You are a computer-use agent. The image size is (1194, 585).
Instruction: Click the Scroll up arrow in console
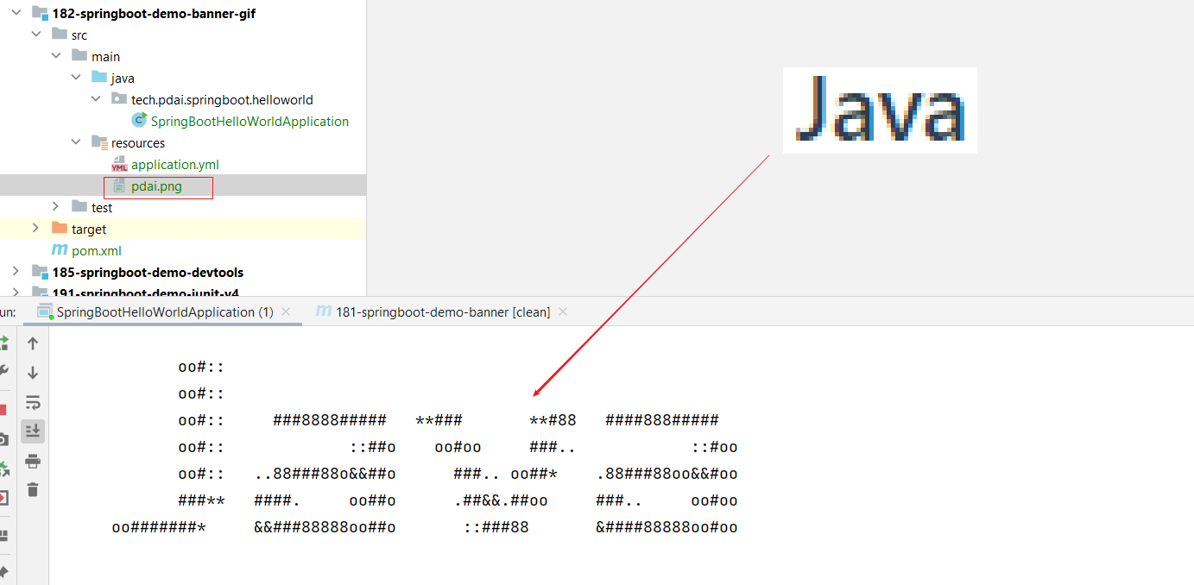point(33,343)
